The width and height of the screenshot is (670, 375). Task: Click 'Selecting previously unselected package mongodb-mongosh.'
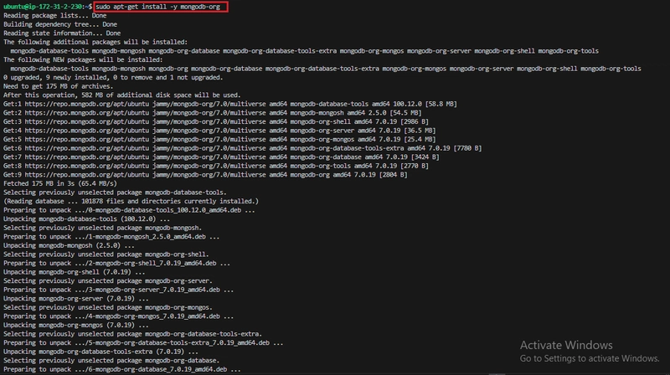(102, 228)
